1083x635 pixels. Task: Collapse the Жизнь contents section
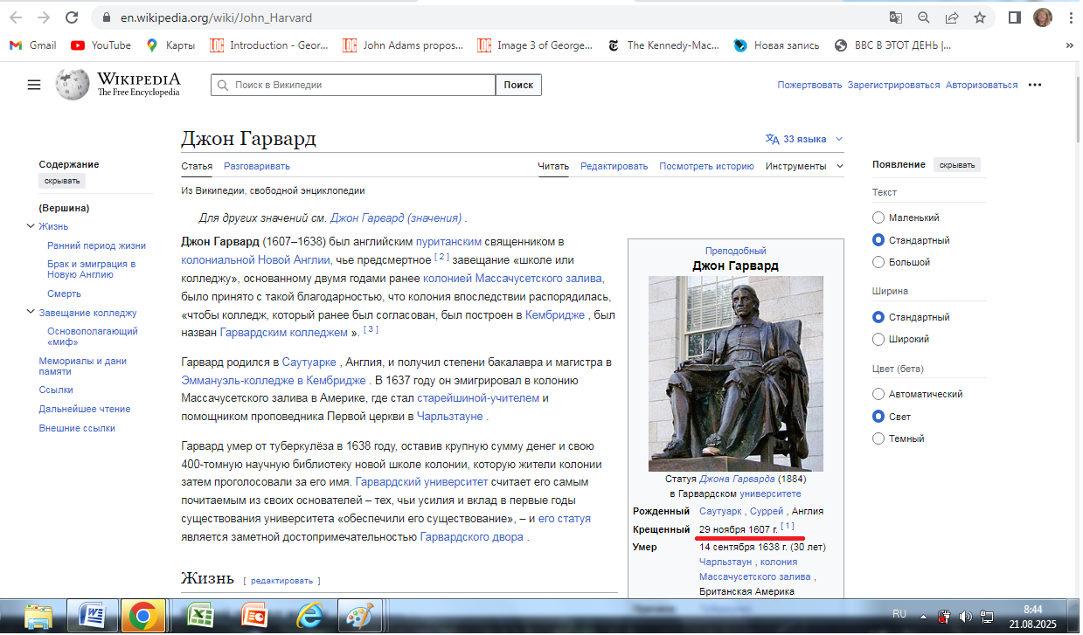31,227
